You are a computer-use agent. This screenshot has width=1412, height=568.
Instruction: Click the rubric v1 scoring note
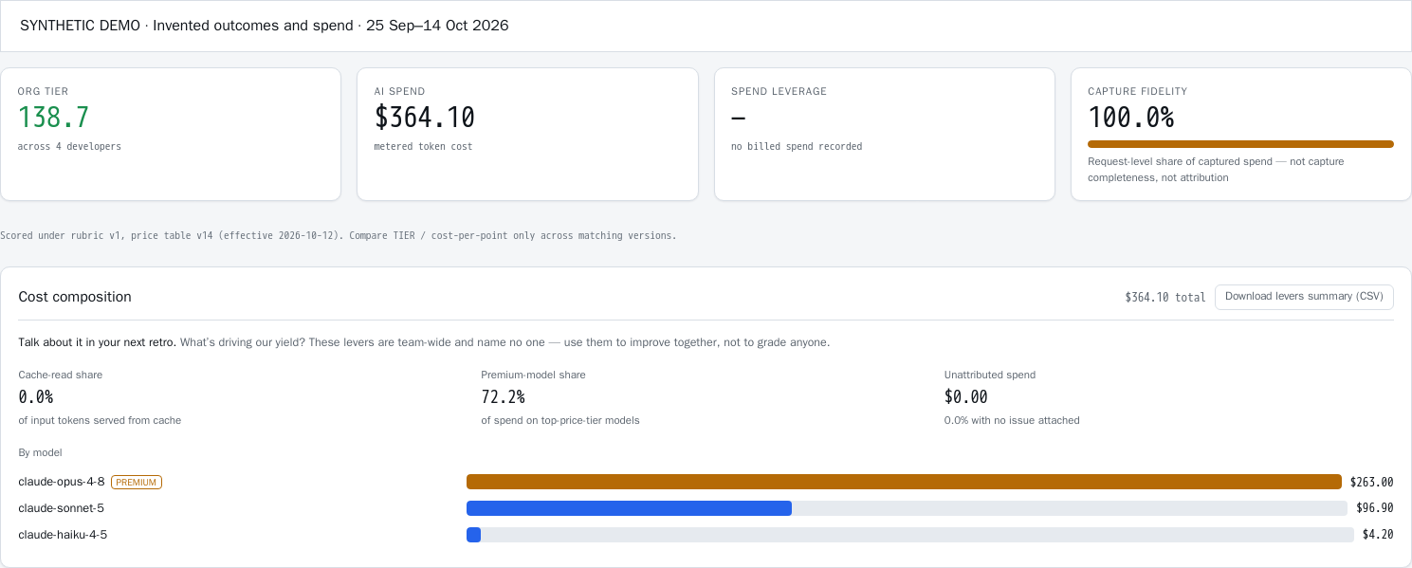point(339,235)
